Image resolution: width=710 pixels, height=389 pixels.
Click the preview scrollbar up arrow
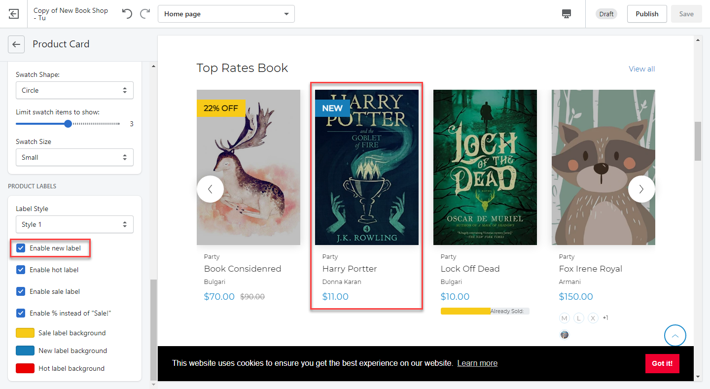coord(698,39)
